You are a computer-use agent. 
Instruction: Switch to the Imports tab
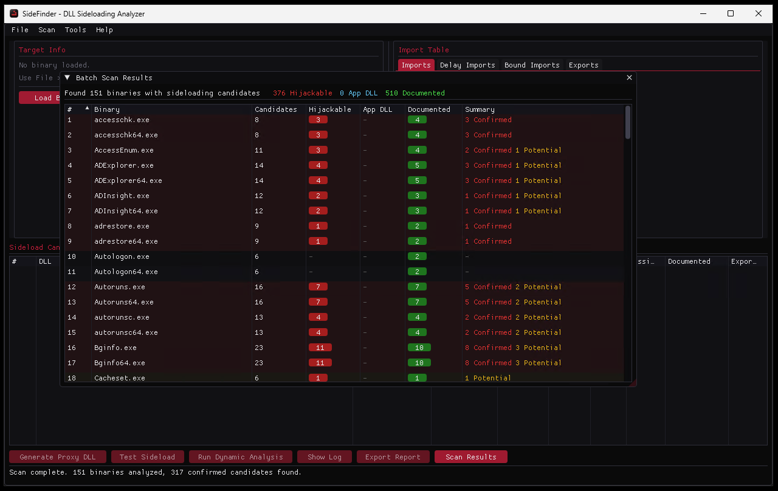(416, 65)
